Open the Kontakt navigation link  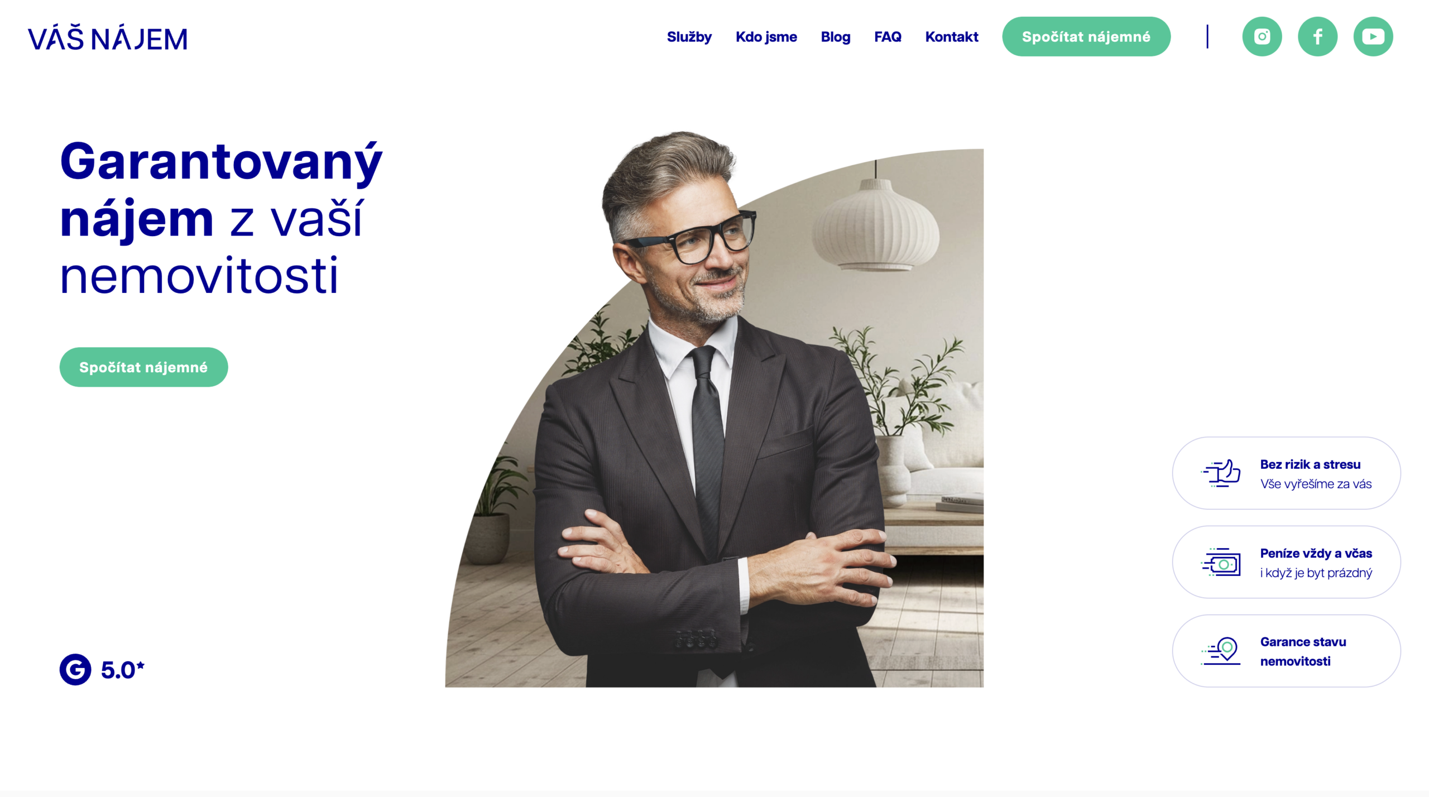coord(952,37)
